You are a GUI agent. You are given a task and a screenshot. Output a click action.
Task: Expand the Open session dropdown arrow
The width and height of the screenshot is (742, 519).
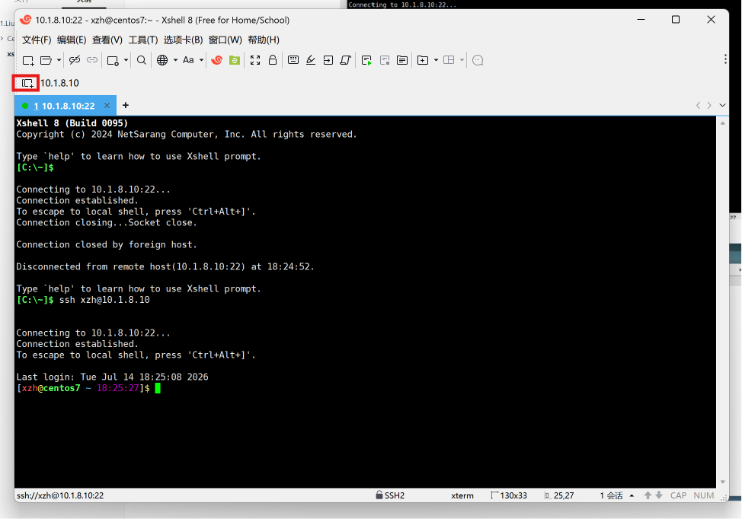click(x=59, y=60)
